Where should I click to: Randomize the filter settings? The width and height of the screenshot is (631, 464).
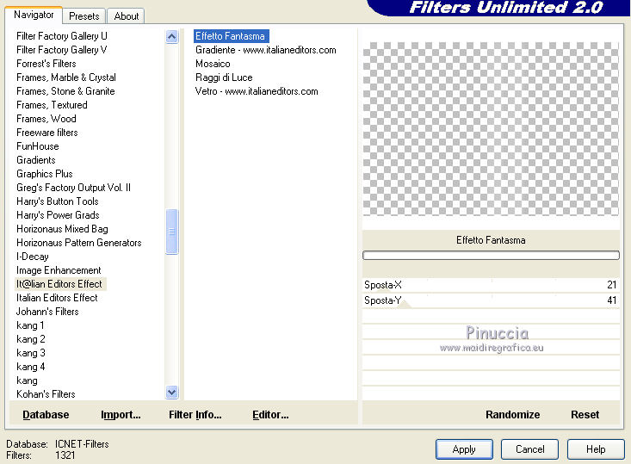coord(513,415)
